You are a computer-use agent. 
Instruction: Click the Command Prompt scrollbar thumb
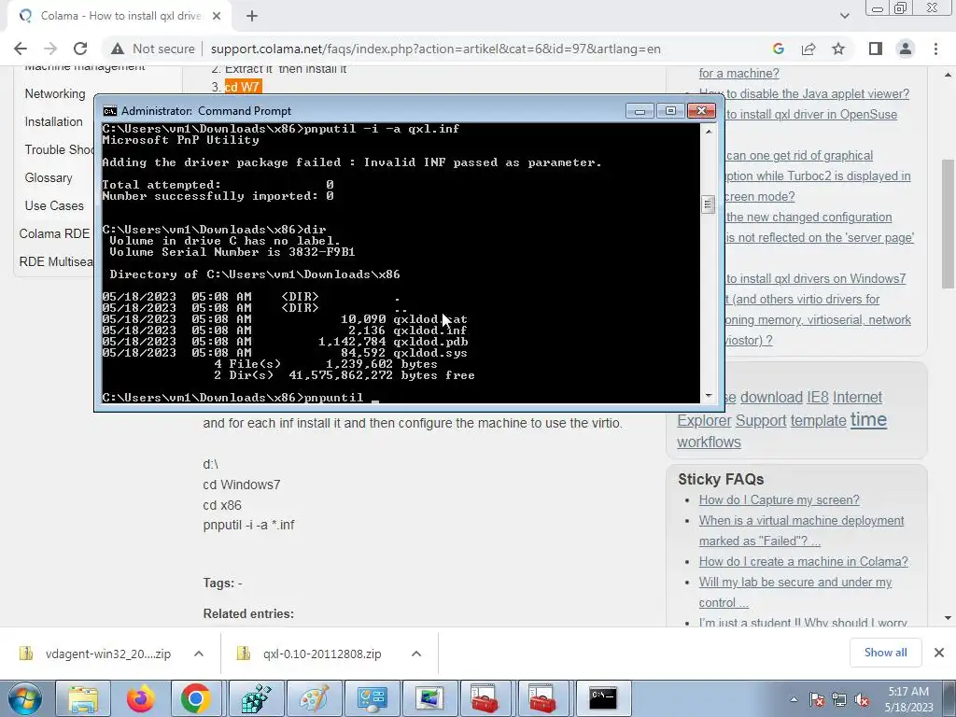click(x=708, y=204)
